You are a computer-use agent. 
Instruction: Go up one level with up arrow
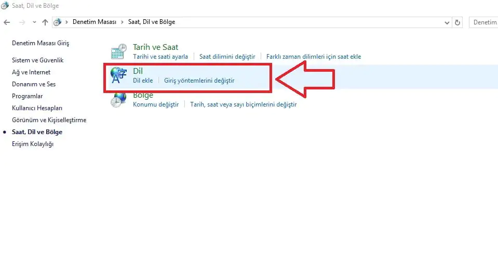(x=45, y=22)
